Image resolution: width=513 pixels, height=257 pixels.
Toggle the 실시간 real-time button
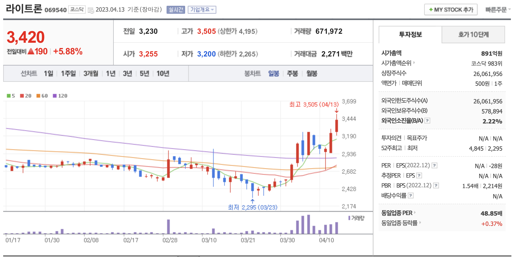(x=176, y=10)
